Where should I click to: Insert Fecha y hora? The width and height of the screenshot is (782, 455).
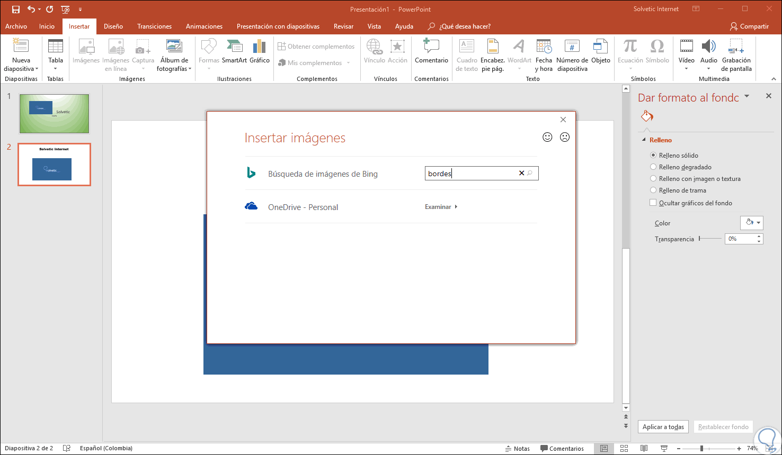pos(544,55)
